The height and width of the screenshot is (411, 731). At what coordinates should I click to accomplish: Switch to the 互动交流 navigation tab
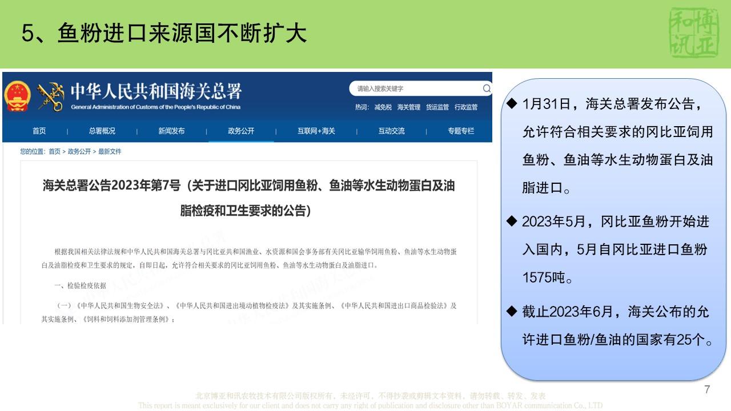click(391, 131)
